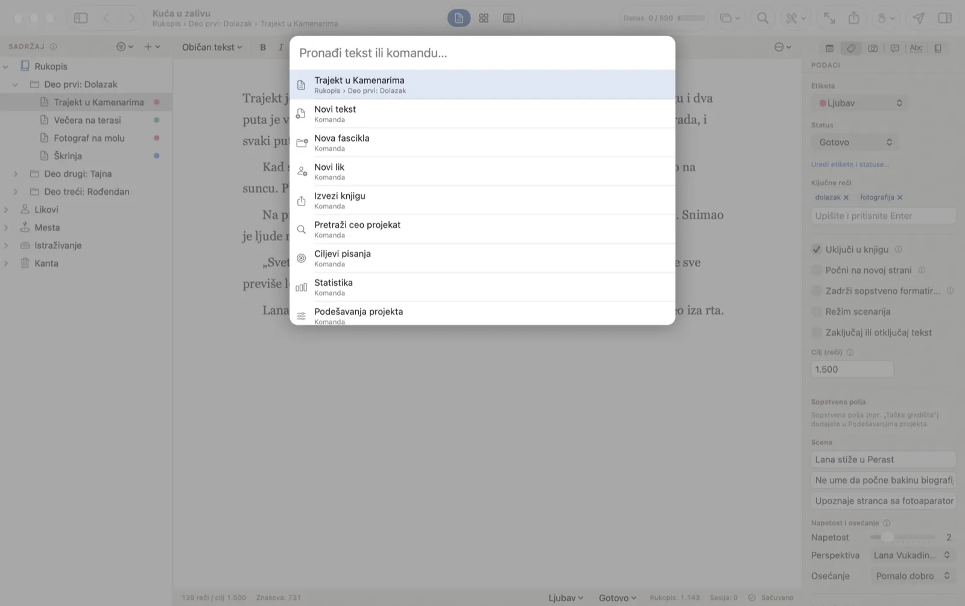This screenshot has width=965, height=606.
Task: Open the Osećanje Pomalo dobro dropdown
Action: pos(912,576)
